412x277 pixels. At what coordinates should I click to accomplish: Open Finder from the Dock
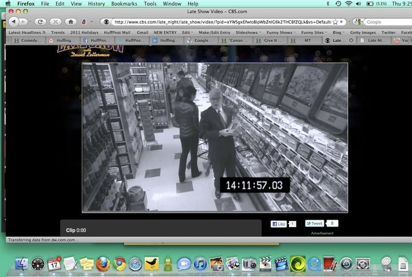(21, 264)
